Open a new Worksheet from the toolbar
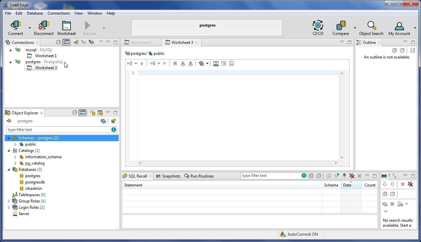This screenshot has width=421, height=242. (x=67, y=28)
